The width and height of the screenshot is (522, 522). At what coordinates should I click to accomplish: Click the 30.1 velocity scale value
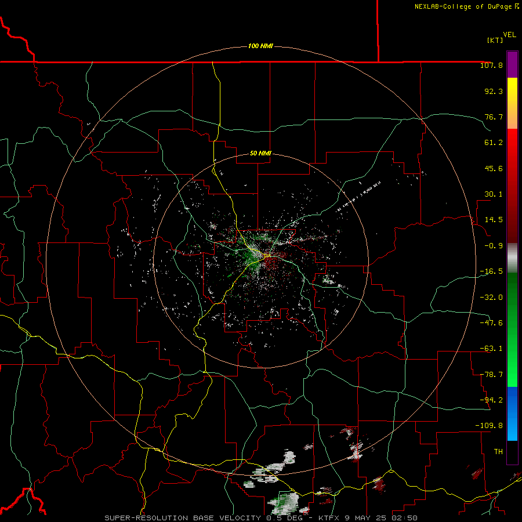[x=494, y=194]
